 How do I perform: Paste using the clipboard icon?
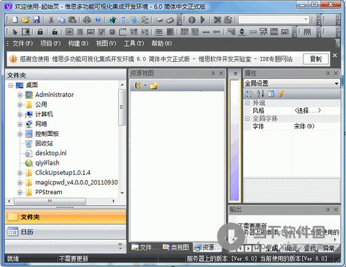[72, 20]
